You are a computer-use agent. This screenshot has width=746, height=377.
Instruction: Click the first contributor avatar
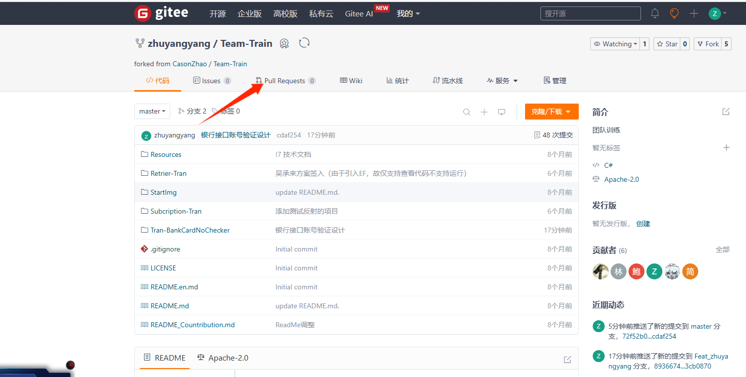(x=600, y=271)
